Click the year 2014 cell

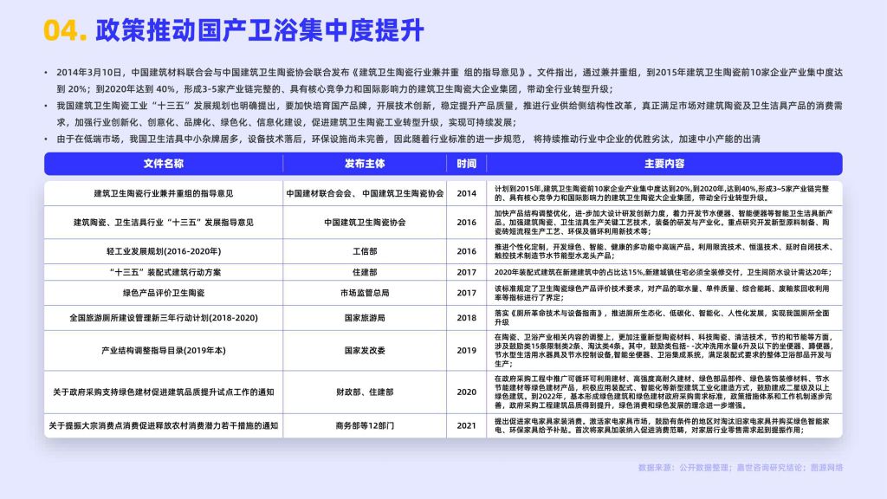(x=467, y=193)
